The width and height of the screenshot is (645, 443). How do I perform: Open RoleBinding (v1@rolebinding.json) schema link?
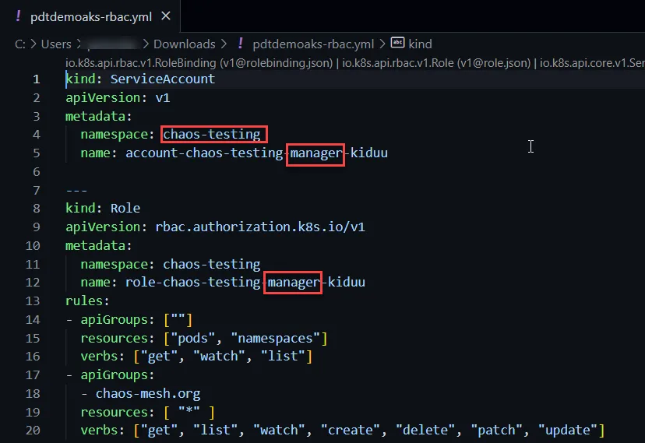(x=199, y=63)
